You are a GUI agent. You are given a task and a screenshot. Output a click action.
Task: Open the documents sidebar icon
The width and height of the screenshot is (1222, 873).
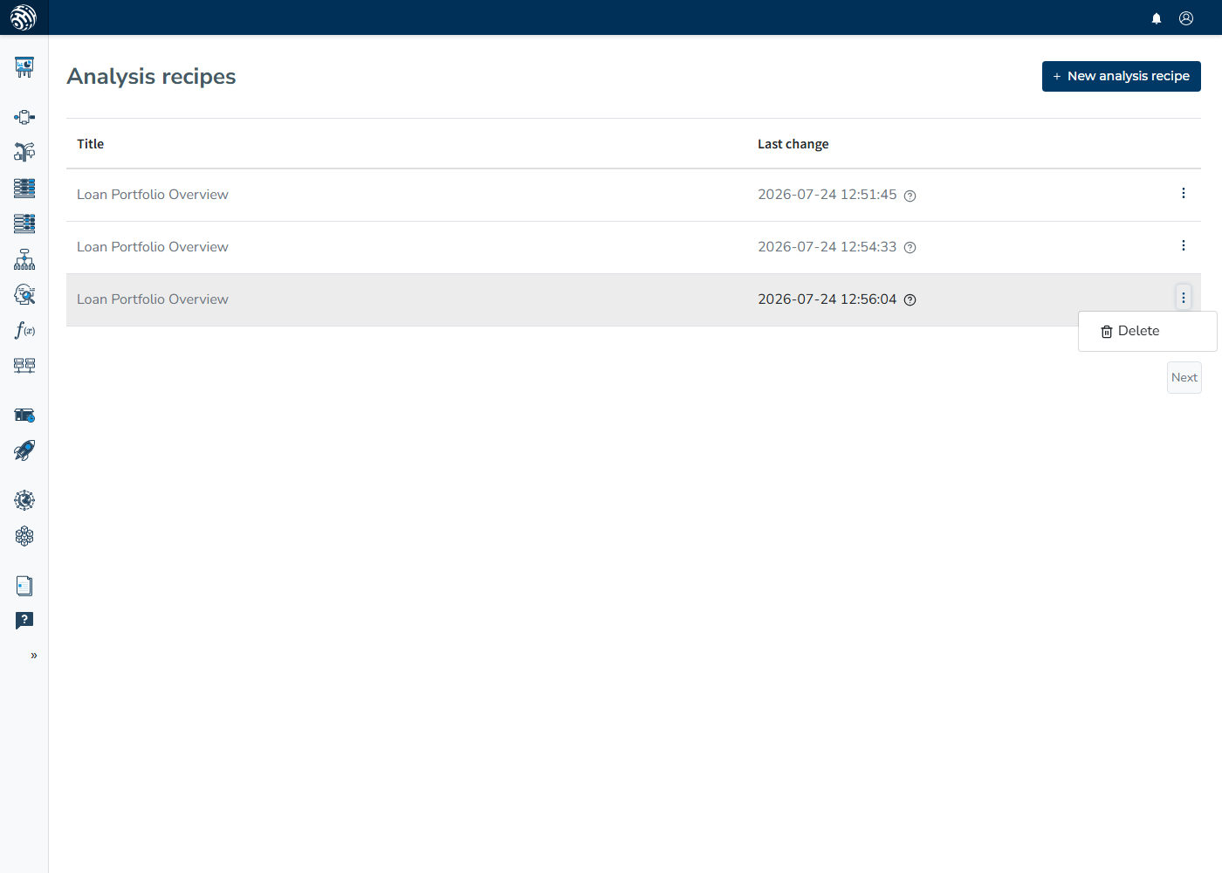[x=24, y=586]
